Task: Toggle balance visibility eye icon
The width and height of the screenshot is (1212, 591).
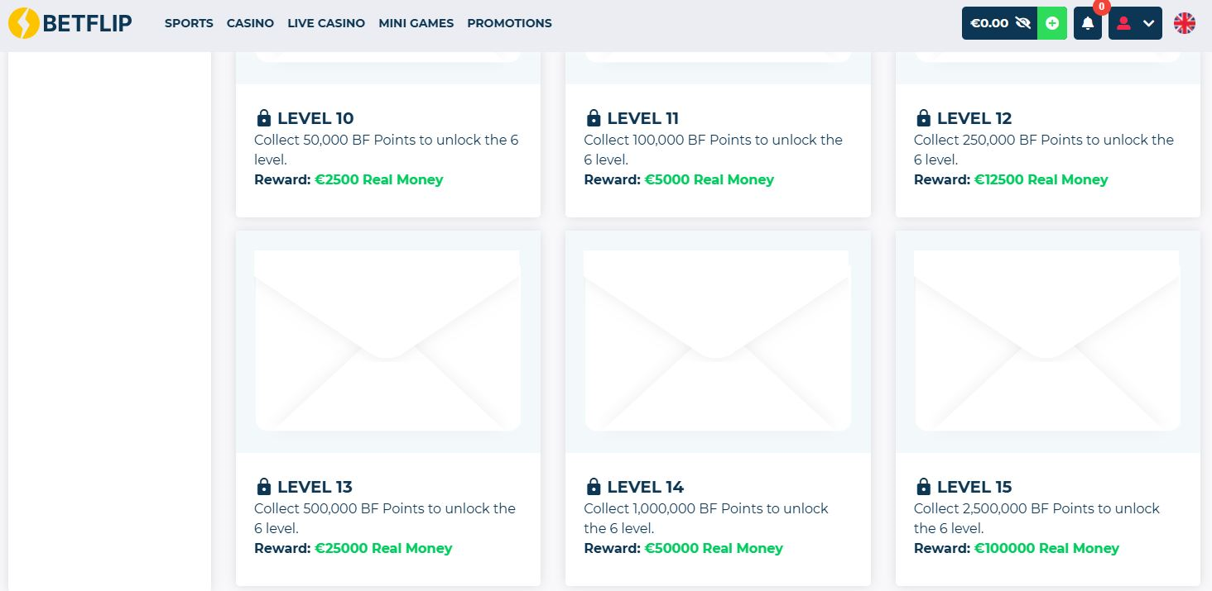Action: (1022, 23)
